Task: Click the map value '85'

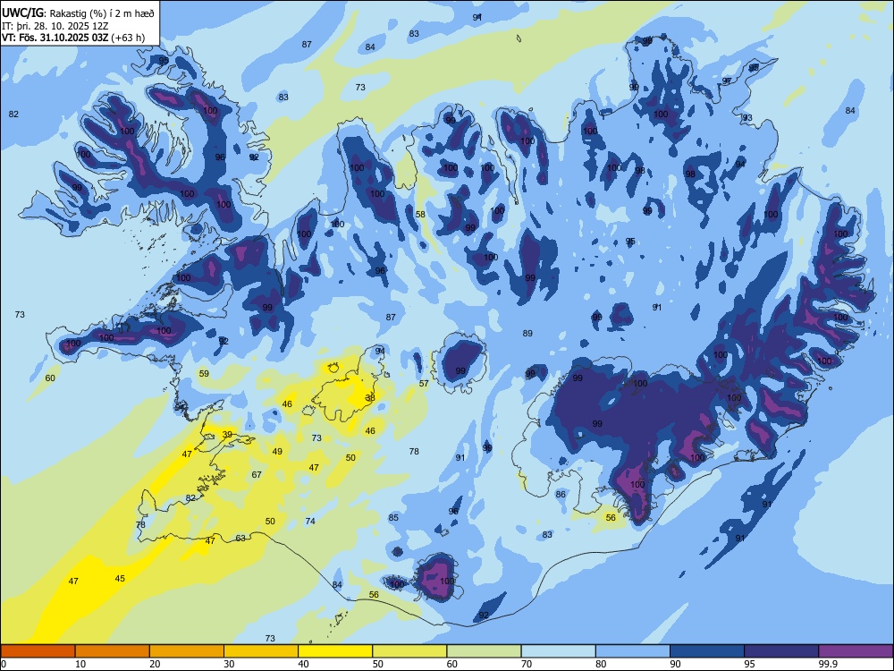Action: [x=393, y=517]
